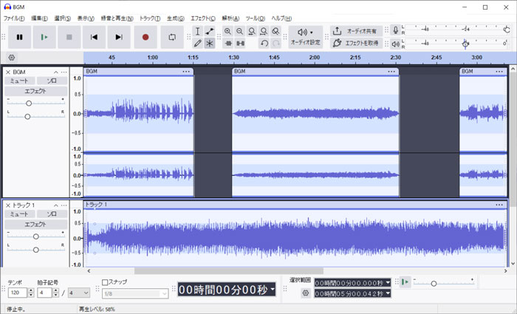
Task: Adjust the playback level slider knob in meter
Action: pyautogui.click(x=465, y=44)
